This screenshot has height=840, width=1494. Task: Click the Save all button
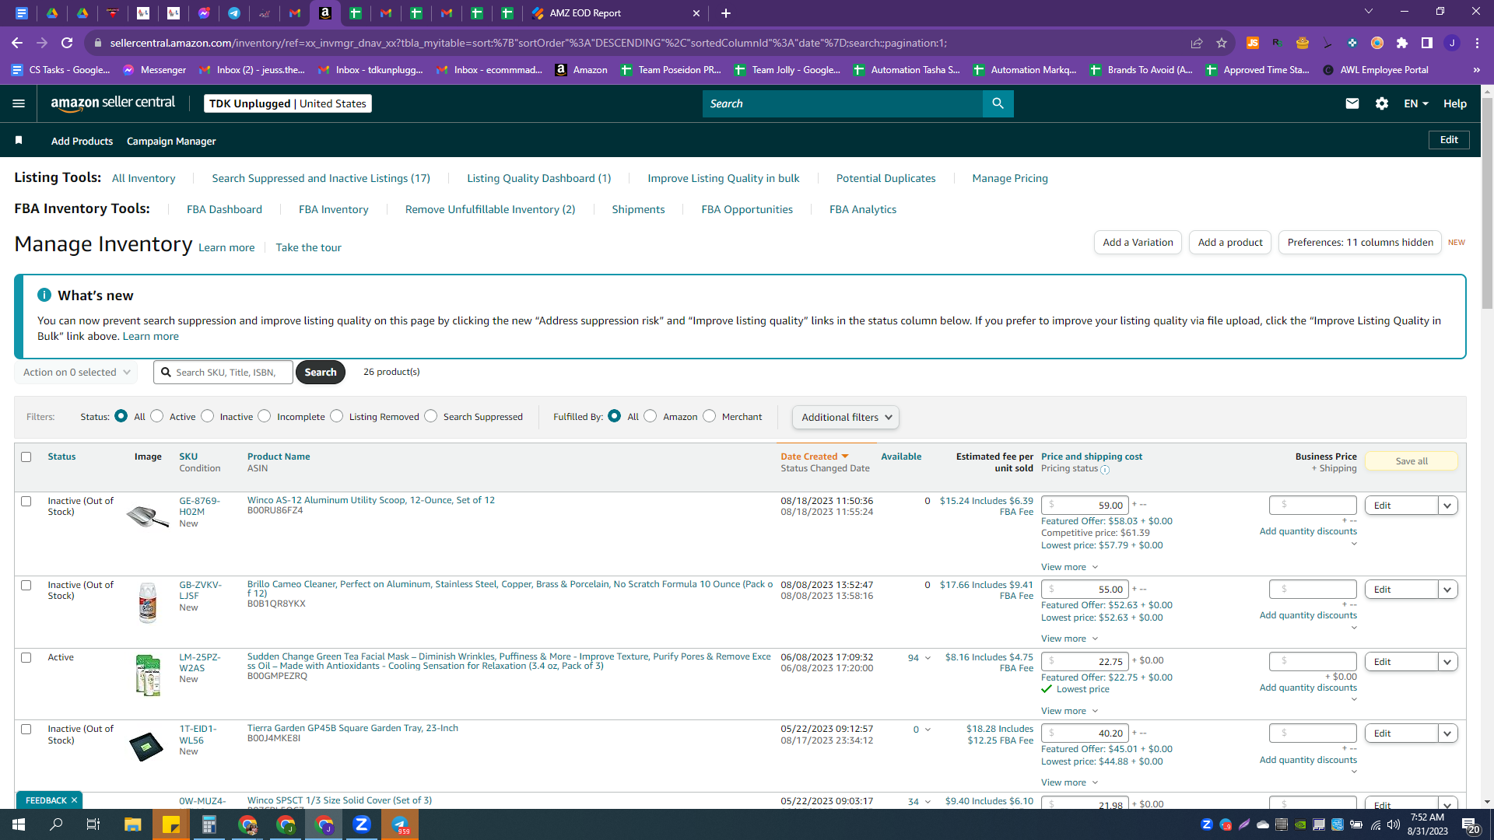point(1412,461)
